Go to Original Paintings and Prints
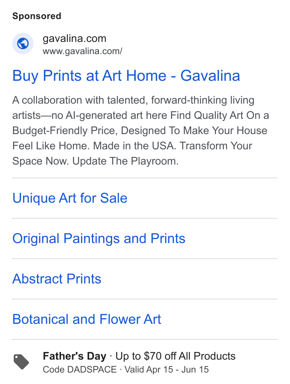Viewport: 290px width, 384px height. pos(99,238)
